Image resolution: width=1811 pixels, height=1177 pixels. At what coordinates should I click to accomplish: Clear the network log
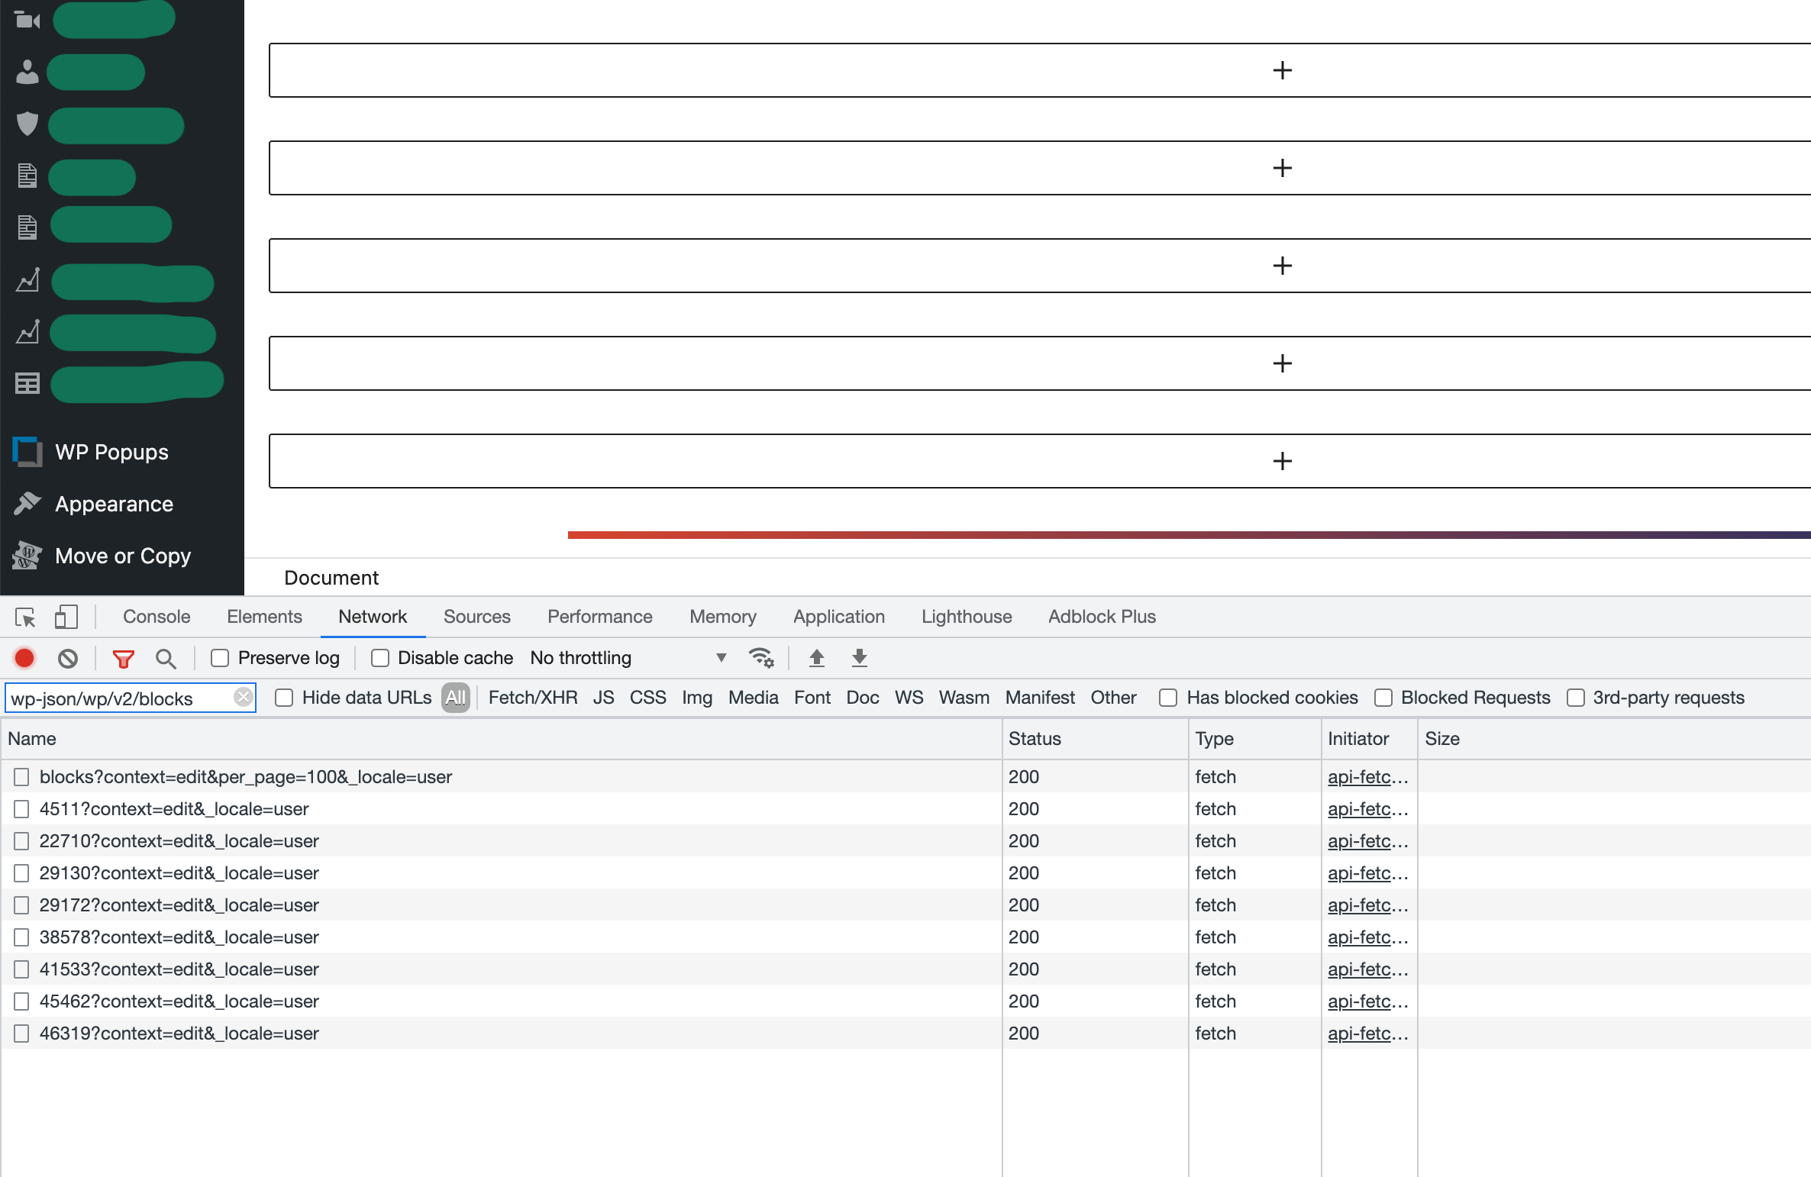pyautogui.click(x=67, y=657)
